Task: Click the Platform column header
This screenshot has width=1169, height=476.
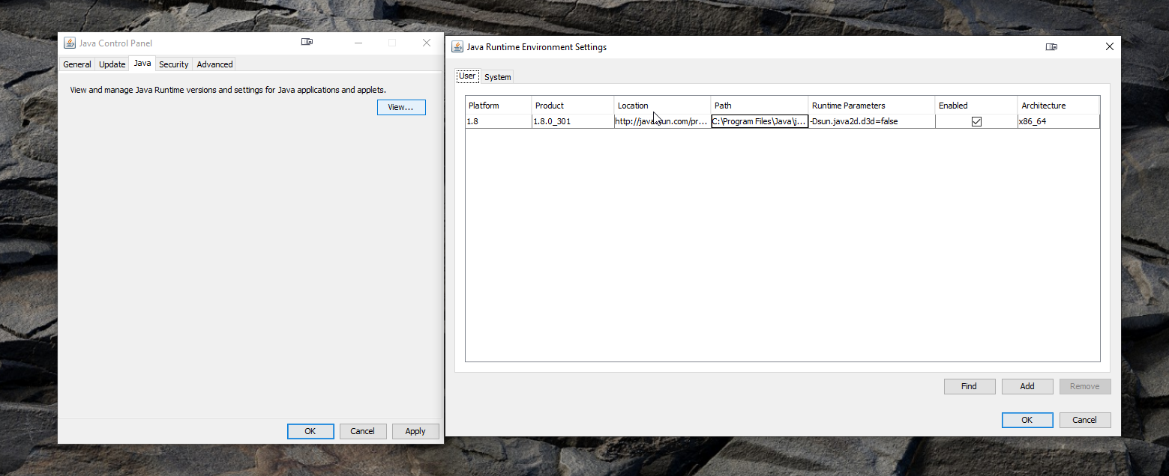Action: (x=499, y=106)
